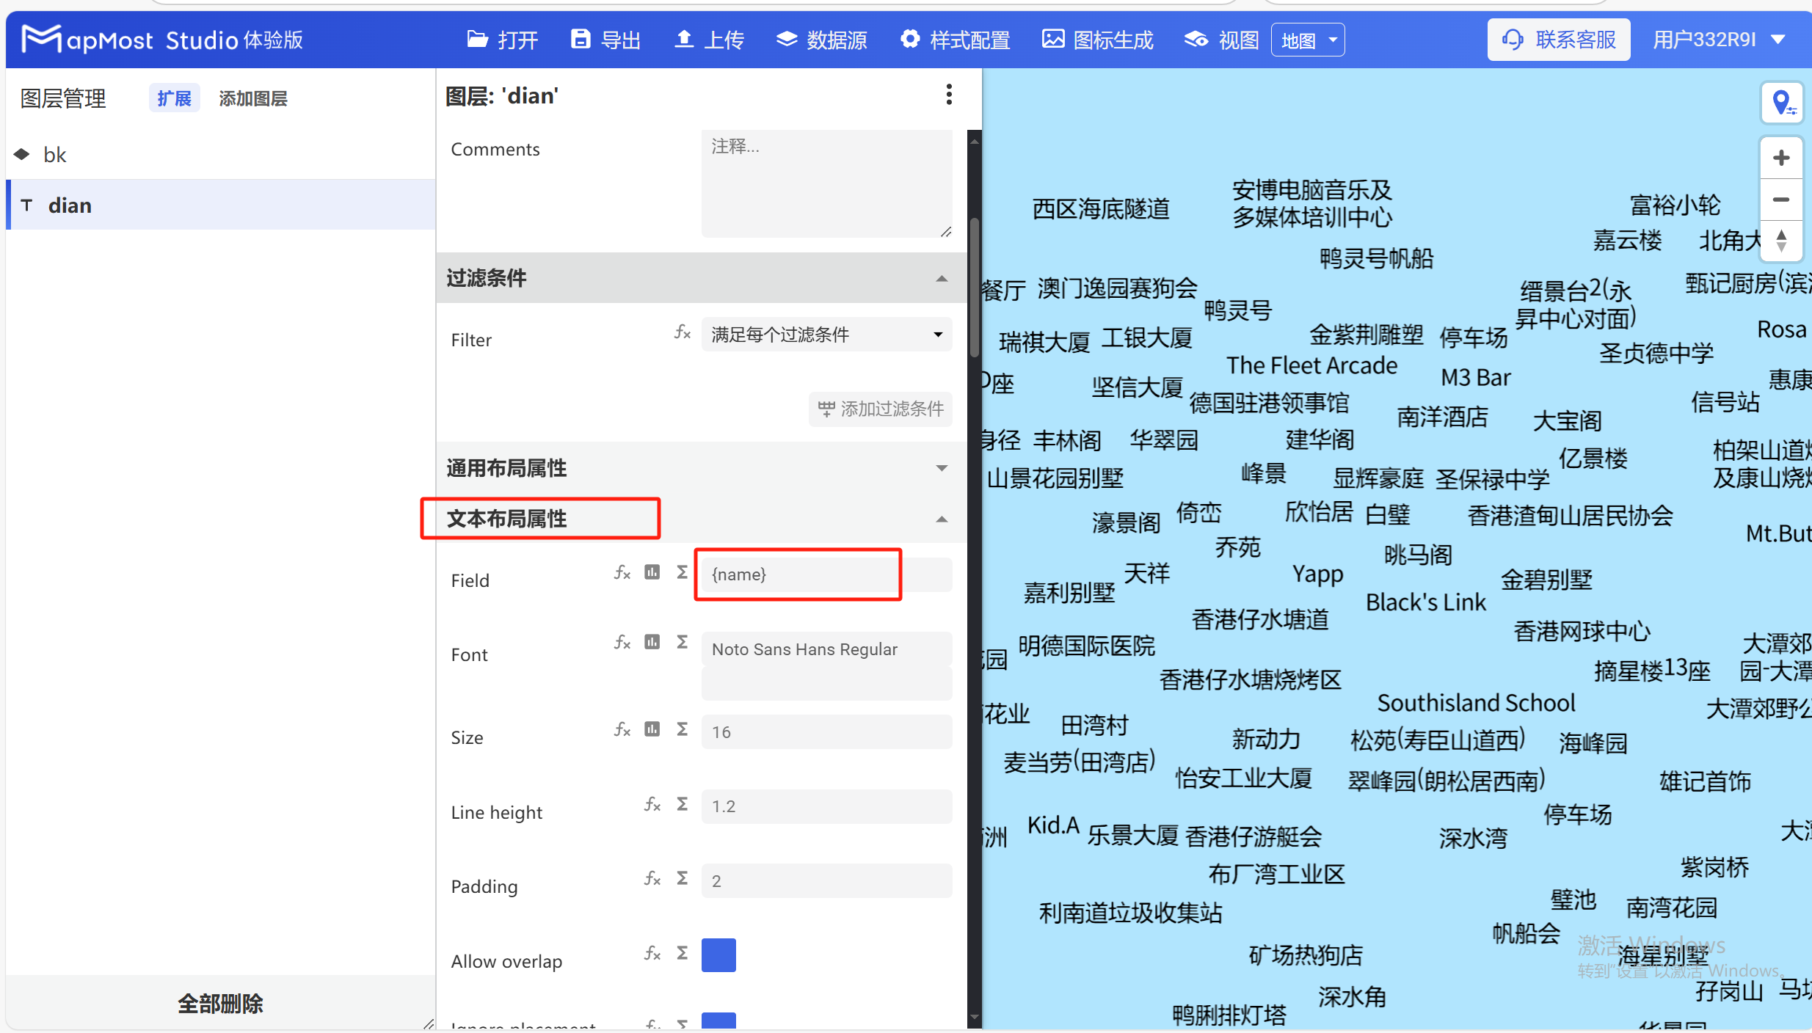Click the 添加过滤条件 button
Viewport: 1812px width, 1033px height.
tap(879, 409)
